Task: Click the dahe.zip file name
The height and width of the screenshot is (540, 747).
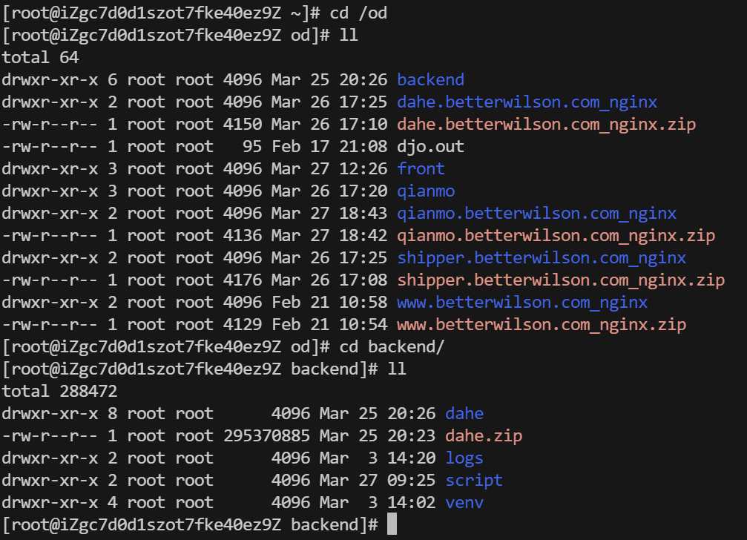Action: pyautogui.click(x=484, y=435)
